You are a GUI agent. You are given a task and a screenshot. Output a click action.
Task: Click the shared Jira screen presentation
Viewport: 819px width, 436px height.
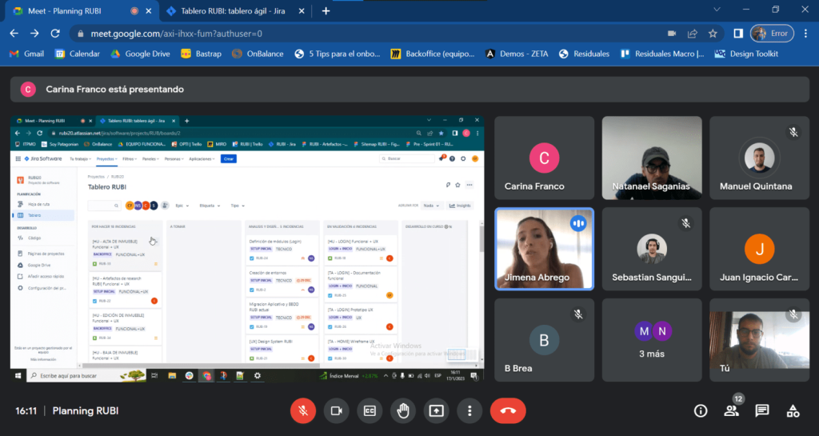click(x=247, y=249)
